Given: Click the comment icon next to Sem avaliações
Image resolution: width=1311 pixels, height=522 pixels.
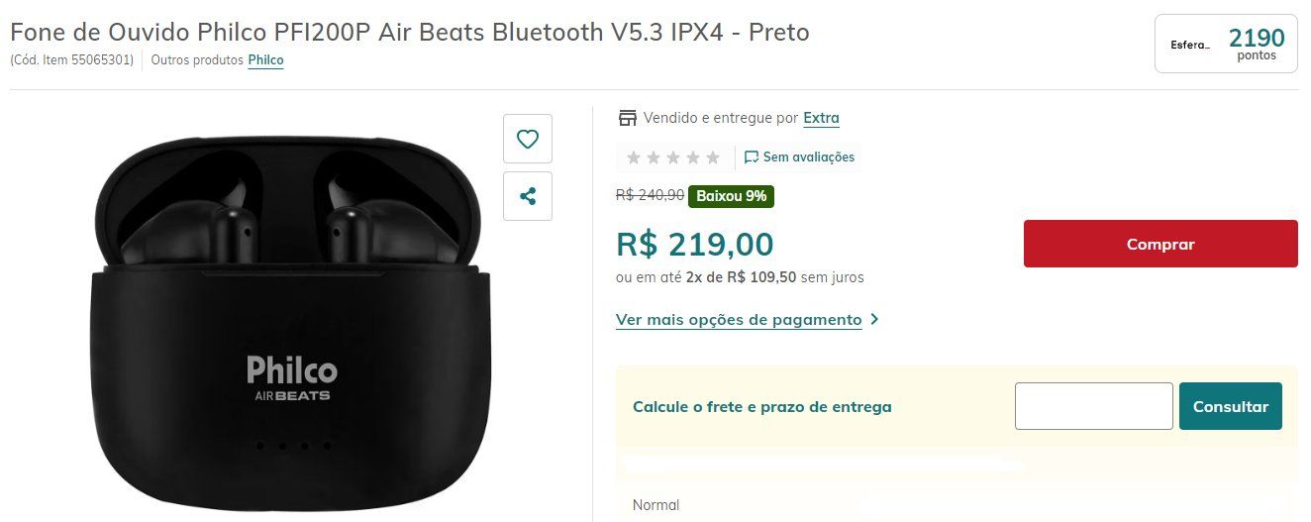Looking at the screenshot, I should click(x=752, y=157).
